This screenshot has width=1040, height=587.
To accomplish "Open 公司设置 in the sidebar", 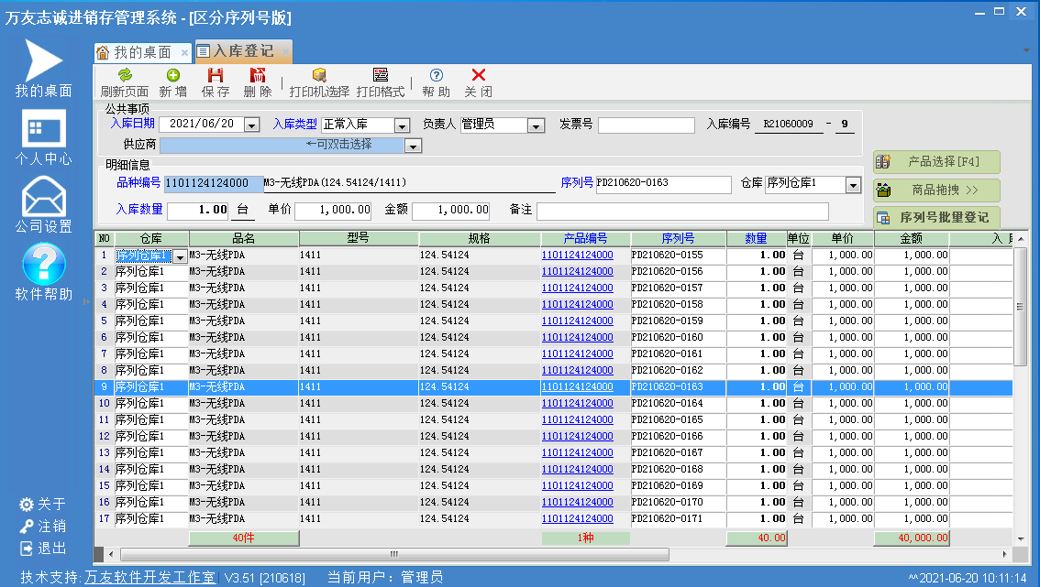I will coord(43,205).
